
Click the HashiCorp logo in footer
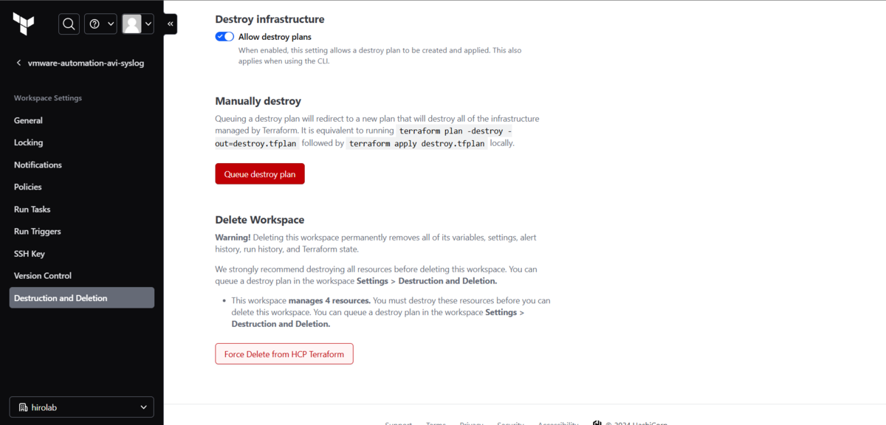pos(597,423)
